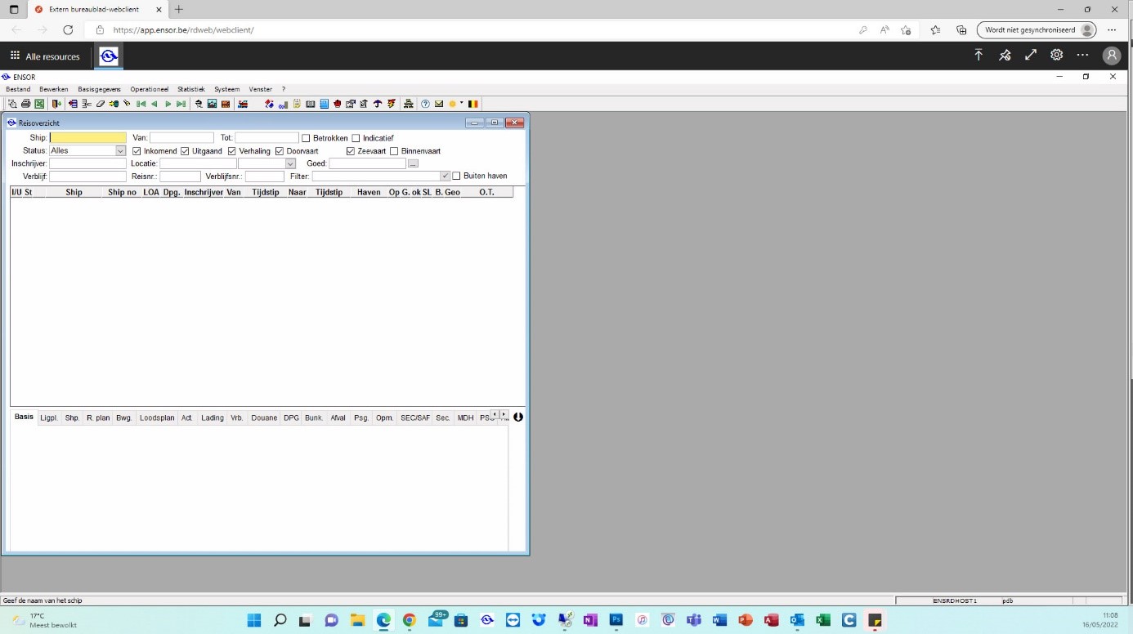Click the black info circle beside tabs
The image size is (1133, 634).
pos(518,417)
